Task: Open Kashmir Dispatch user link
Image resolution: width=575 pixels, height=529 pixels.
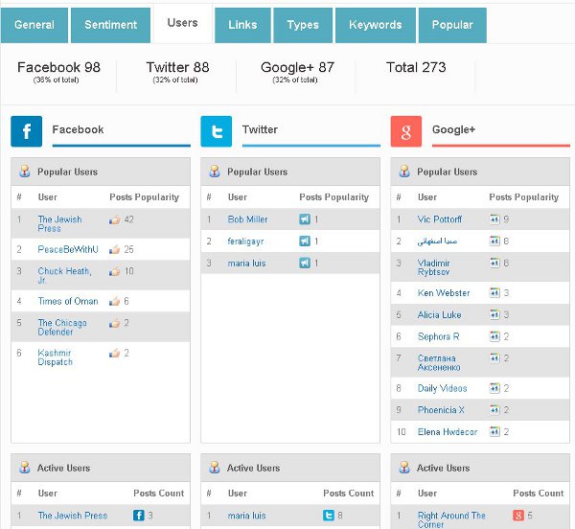Action: (55, 357)
